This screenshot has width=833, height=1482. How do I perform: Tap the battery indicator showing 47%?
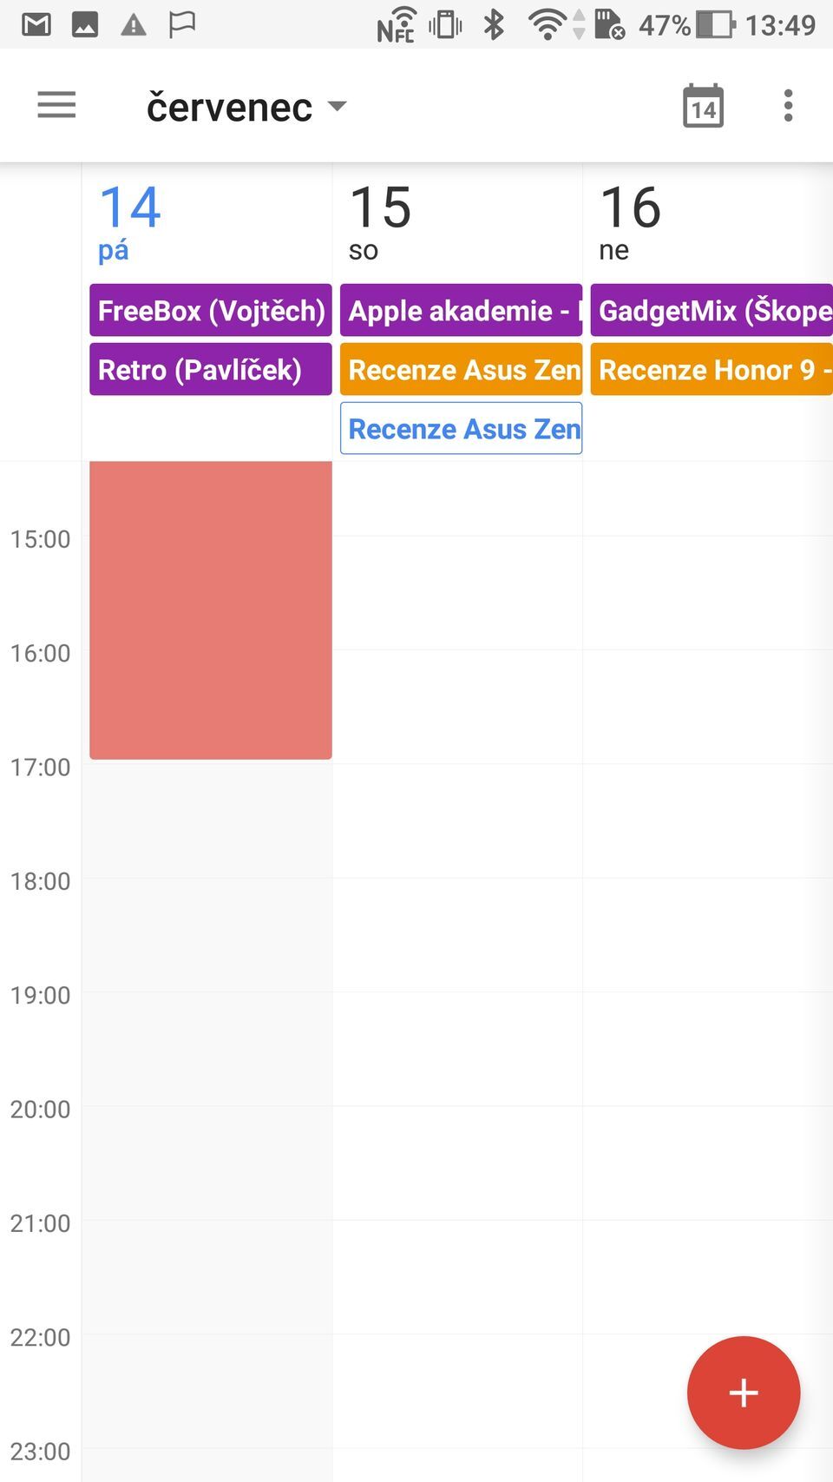(694, 23)
